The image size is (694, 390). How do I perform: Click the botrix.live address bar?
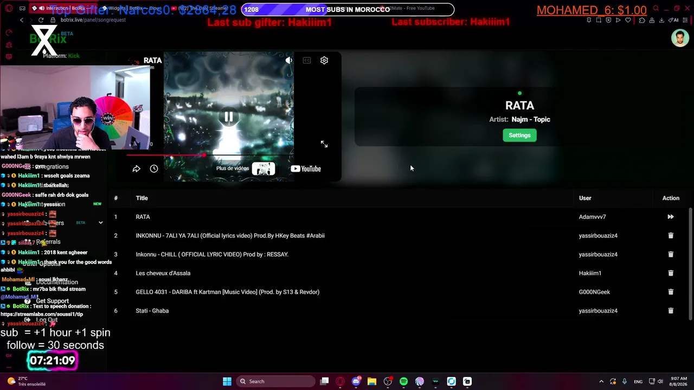(93, 20)
